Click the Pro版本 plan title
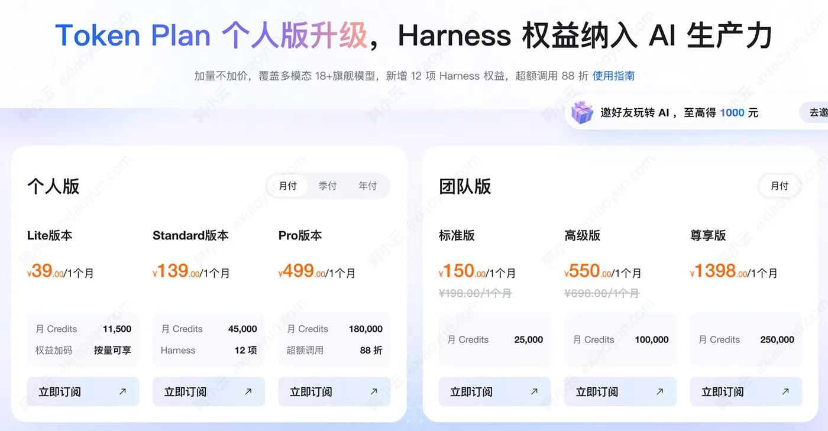 click(x=300, y=235)
